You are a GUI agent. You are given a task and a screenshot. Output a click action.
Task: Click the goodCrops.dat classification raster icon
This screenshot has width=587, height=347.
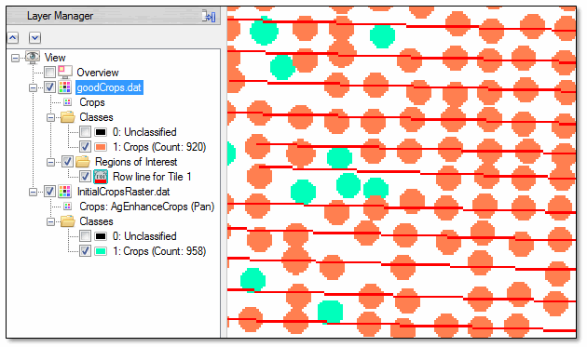(65, 87)
